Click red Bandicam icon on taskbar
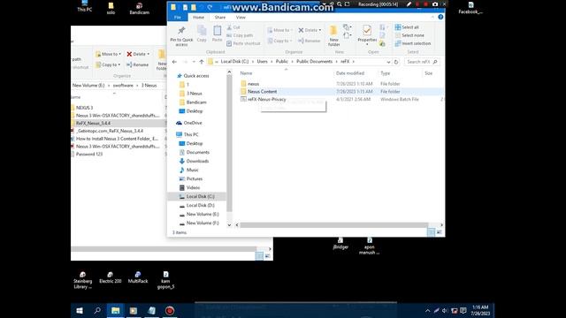 tap(170, 310)
